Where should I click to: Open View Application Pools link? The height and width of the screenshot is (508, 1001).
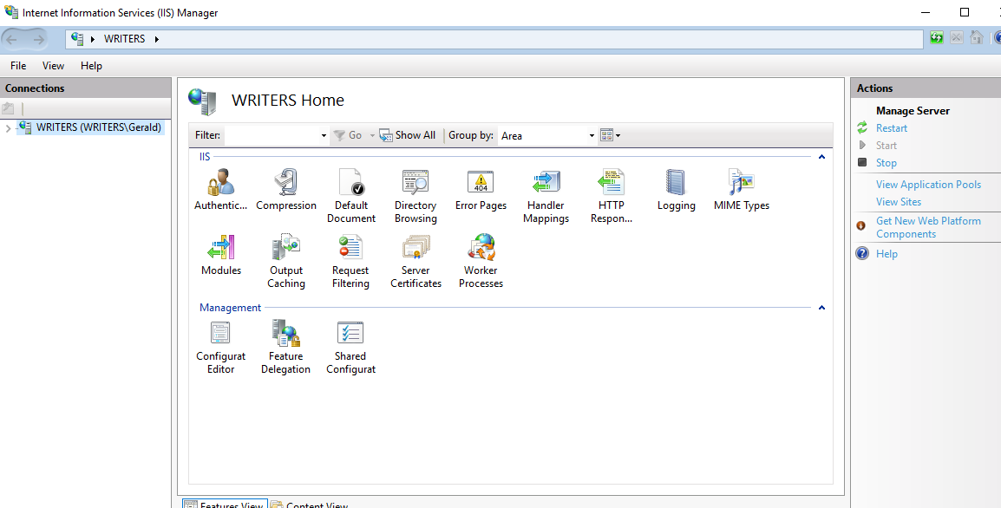(x=928, y=185)
